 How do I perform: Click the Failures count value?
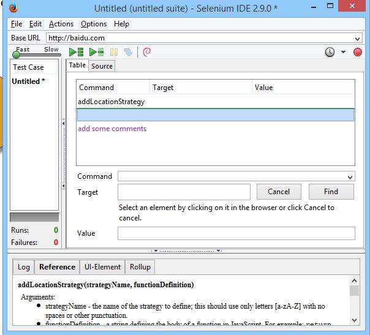coord(56,243)
